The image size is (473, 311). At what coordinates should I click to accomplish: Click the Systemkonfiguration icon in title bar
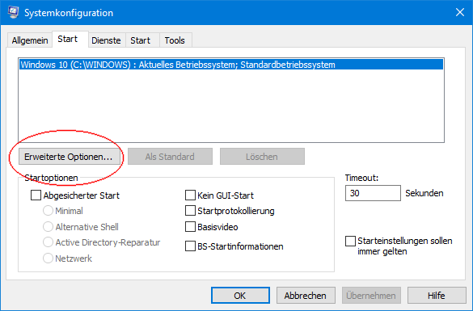pyautogui.click(x=13, y=12)
